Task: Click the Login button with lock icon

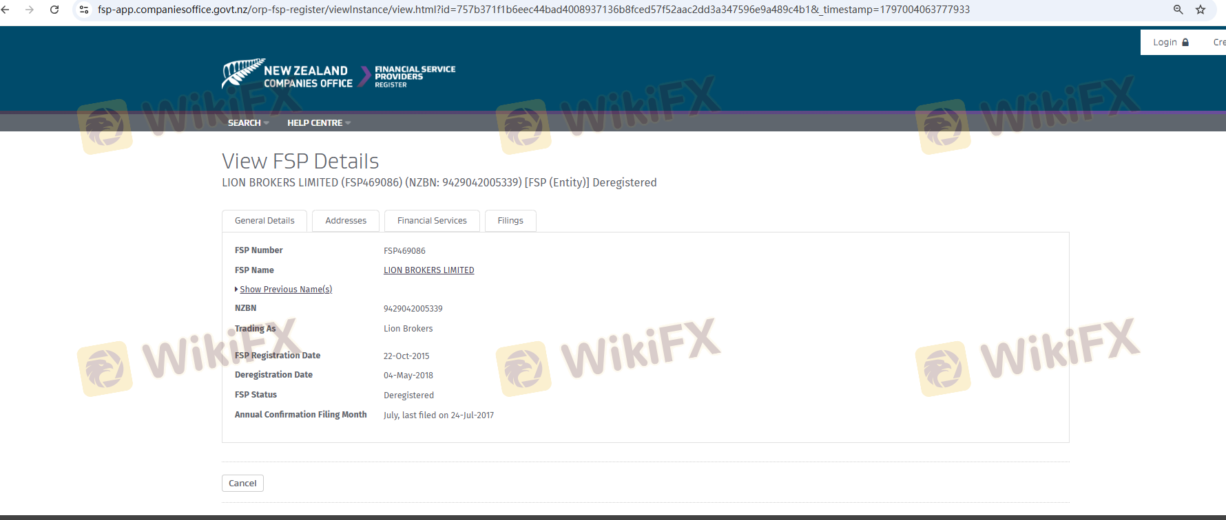Action: pos(1170,42)
